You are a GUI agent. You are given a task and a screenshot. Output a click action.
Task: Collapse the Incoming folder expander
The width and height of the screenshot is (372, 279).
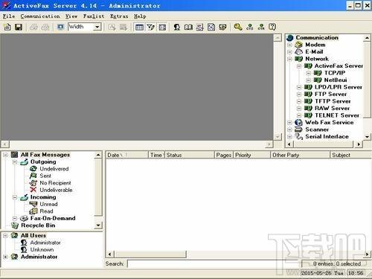pos(15,197)
